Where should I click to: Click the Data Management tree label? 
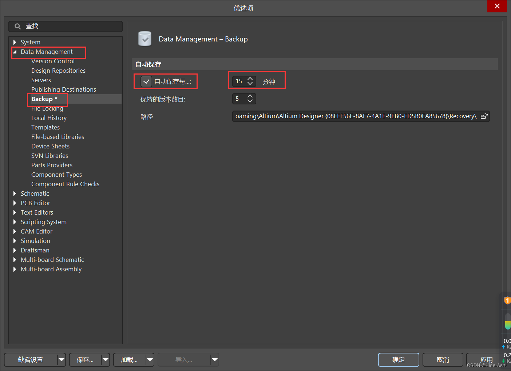[47, 52]
